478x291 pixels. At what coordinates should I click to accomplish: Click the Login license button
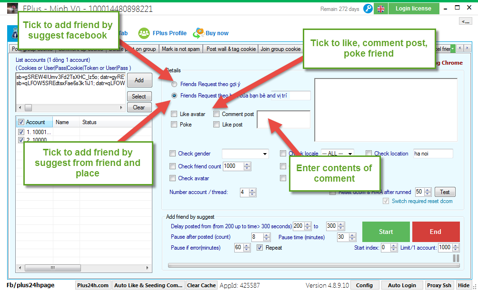tap(413, 9)
